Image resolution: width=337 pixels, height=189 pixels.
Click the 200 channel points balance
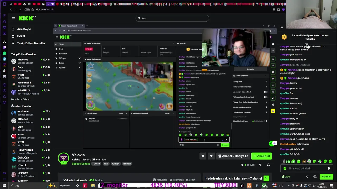pos(286,177)
